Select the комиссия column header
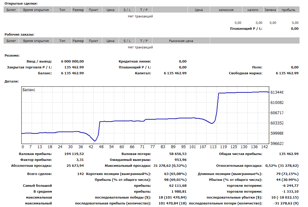 pyautogui.click(x=226, y=10)
